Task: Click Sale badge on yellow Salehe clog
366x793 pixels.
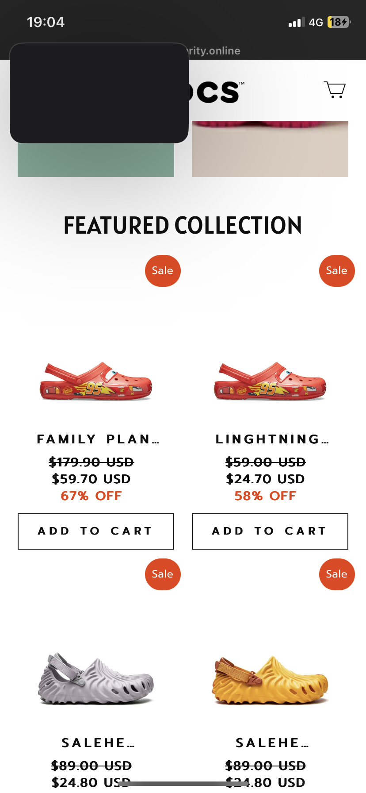Action: (337, 574)
